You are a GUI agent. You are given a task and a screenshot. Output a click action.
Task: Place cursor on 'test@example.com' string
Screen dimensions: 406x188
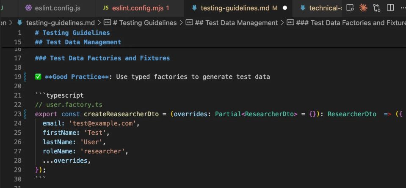[x=104, y=123]
